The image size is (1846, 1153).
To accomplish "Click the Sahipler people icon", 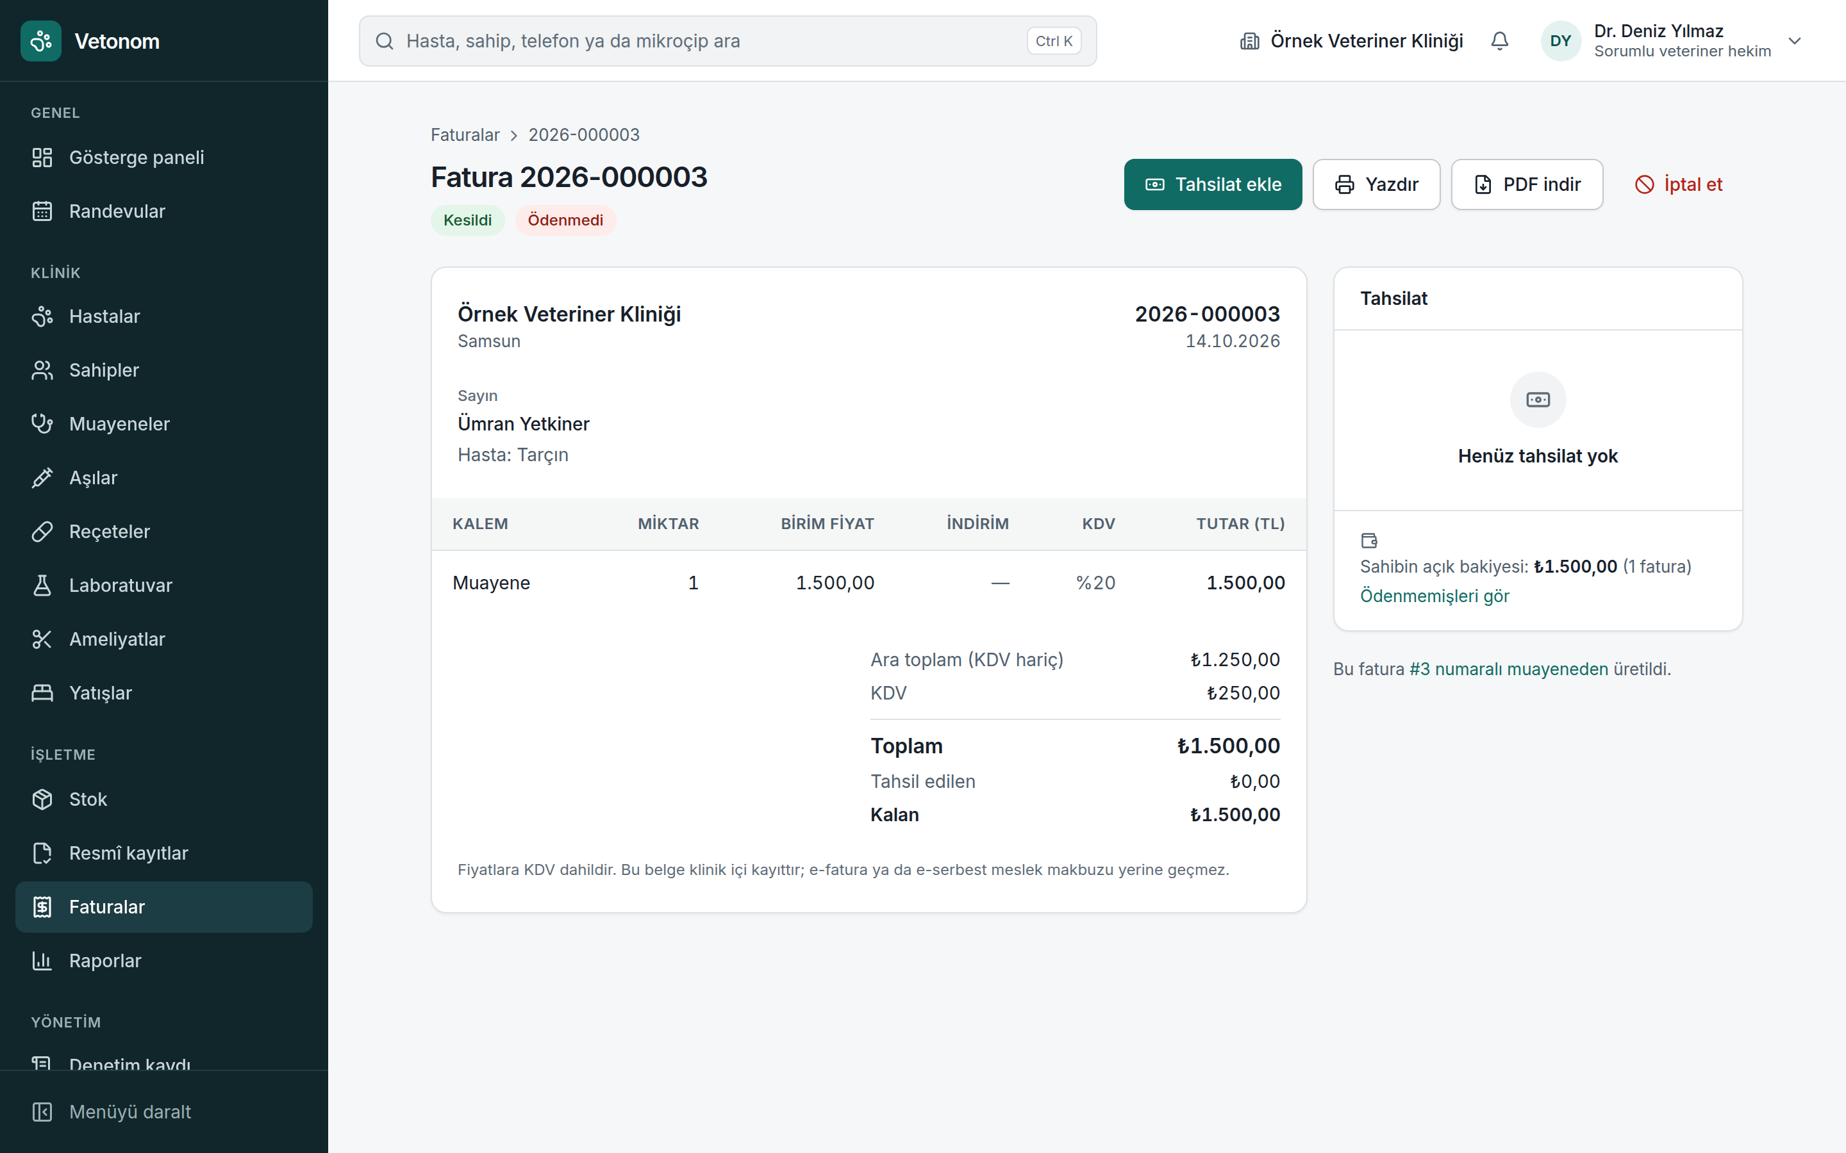I will 42,371.
